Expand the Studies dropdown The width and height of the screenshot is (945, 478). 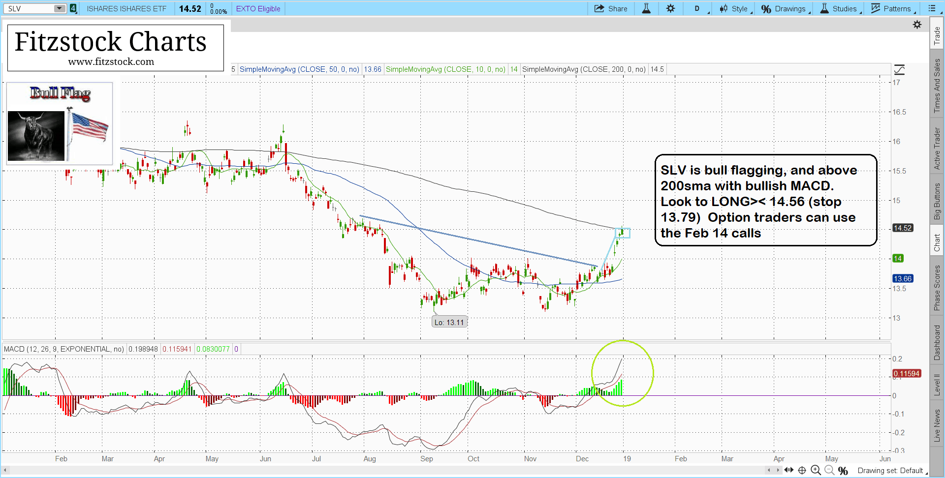coord(840,8)
